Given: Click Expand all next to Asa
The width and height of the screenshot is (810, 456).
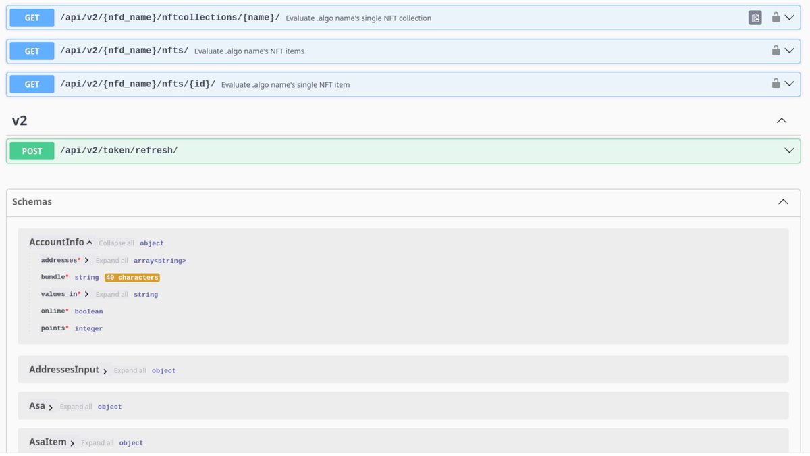Looking at the screenshot, I should (x=76, y=407).
